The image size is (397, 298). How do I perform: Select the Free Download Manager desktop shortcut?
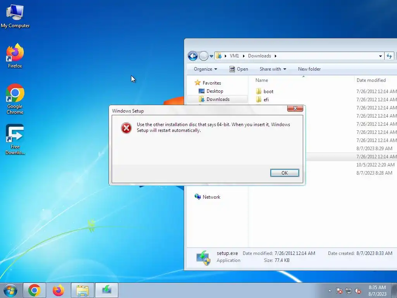click(15, 139)
